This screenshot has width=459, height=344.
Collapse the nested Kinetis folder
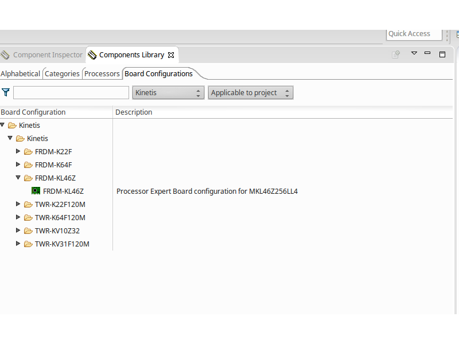point(10,138)
